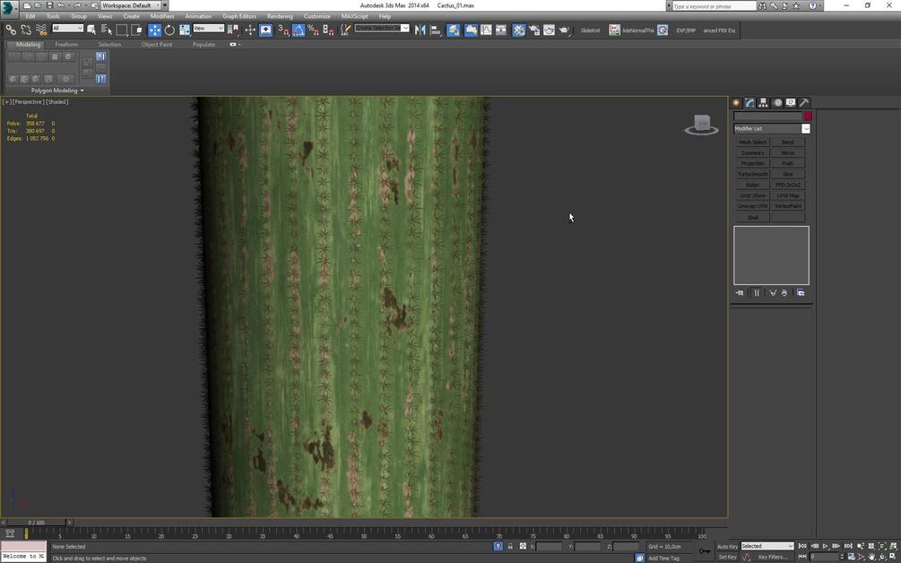Viewport: 901px width, 563px height.
Task: Open the Modifiers menu
Action: 162,16
